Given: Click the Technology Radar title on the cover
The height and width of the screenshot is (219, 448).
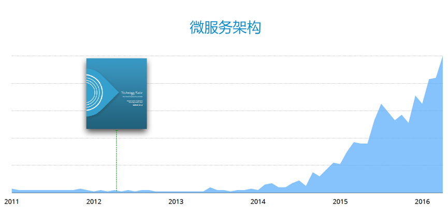Looking at the screenshot, I should click(x=132, y=93).
